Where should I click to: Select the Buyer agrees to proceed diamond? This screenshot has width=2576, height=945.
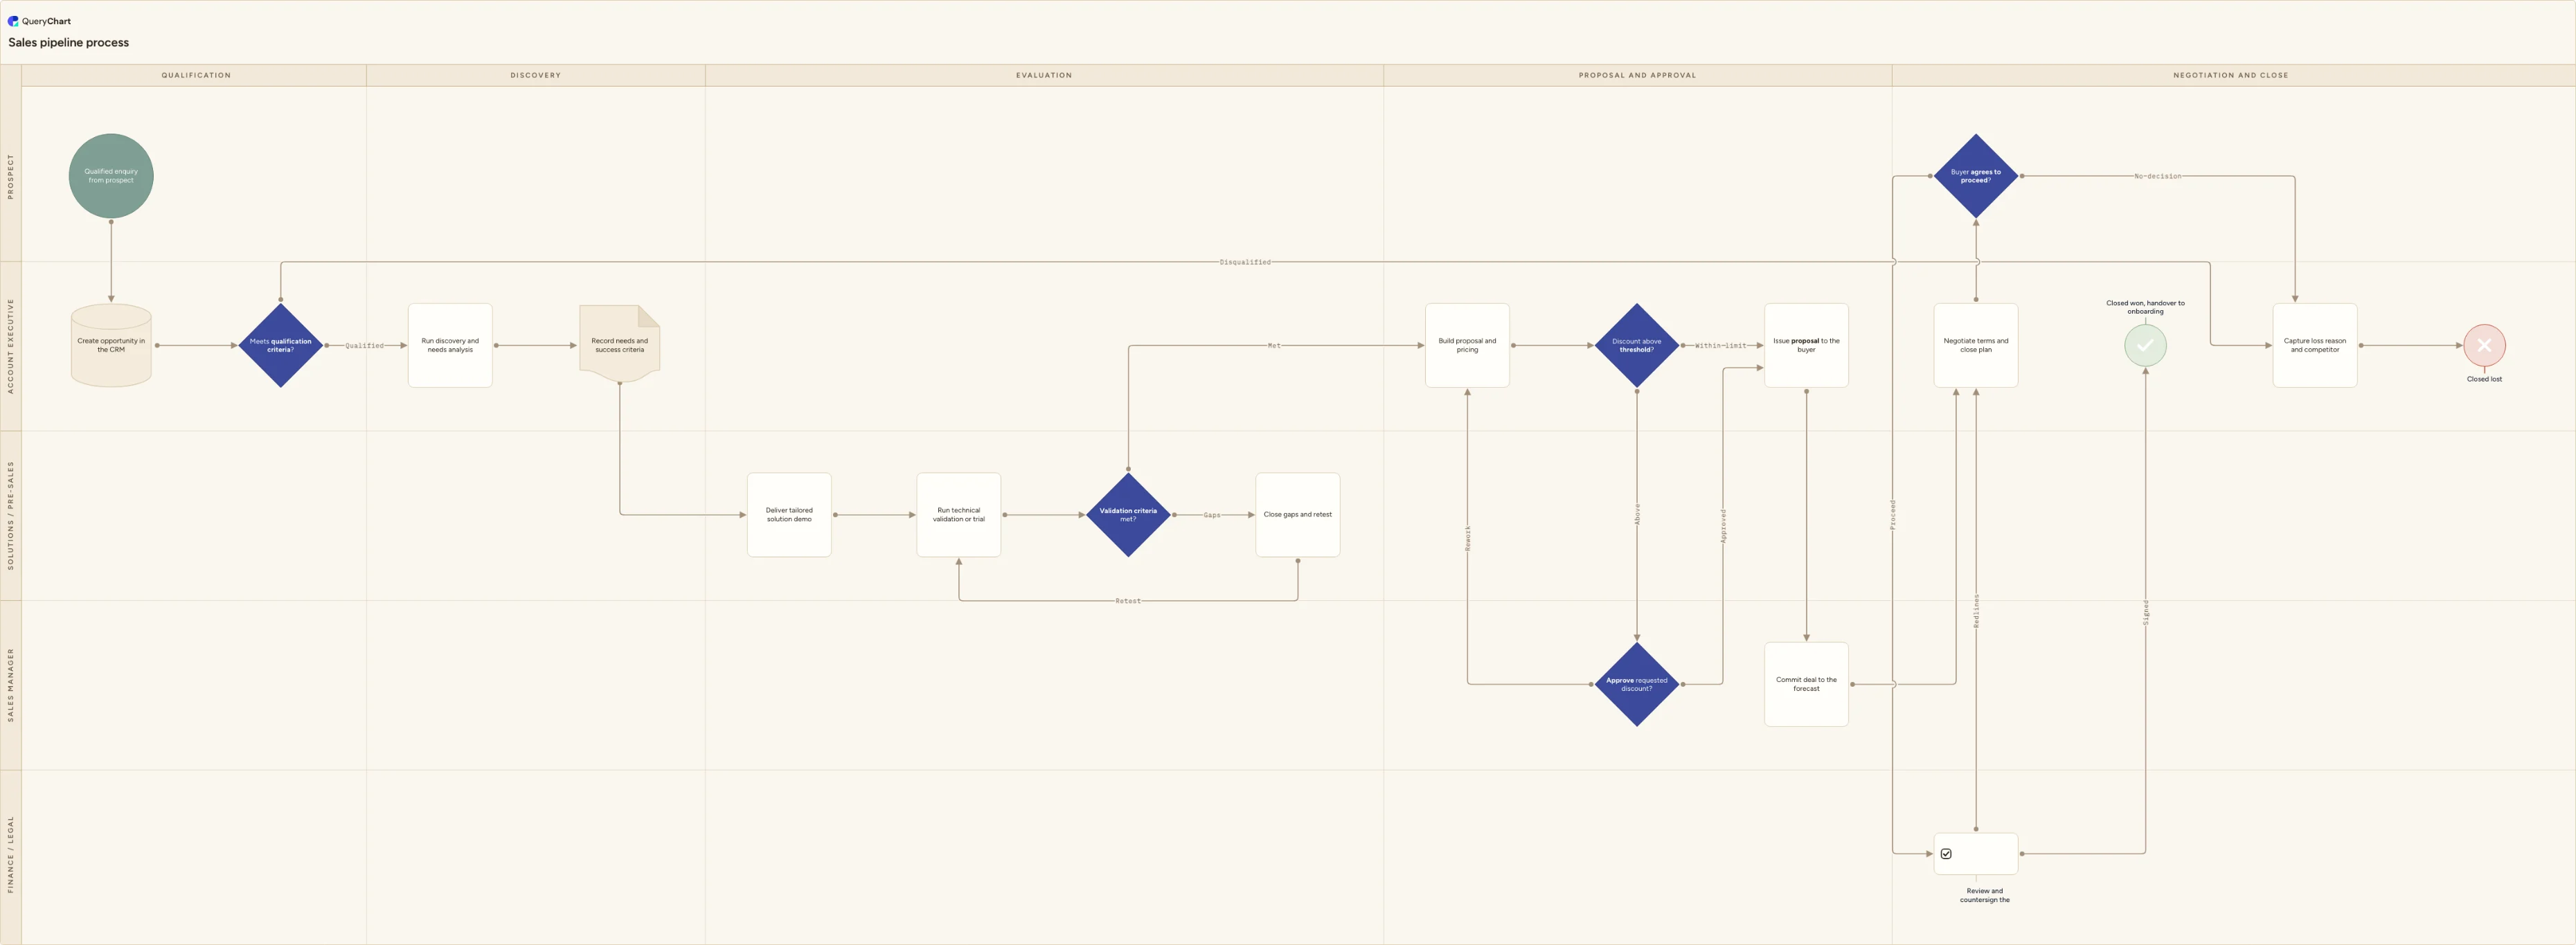[x=1976, y=176]
